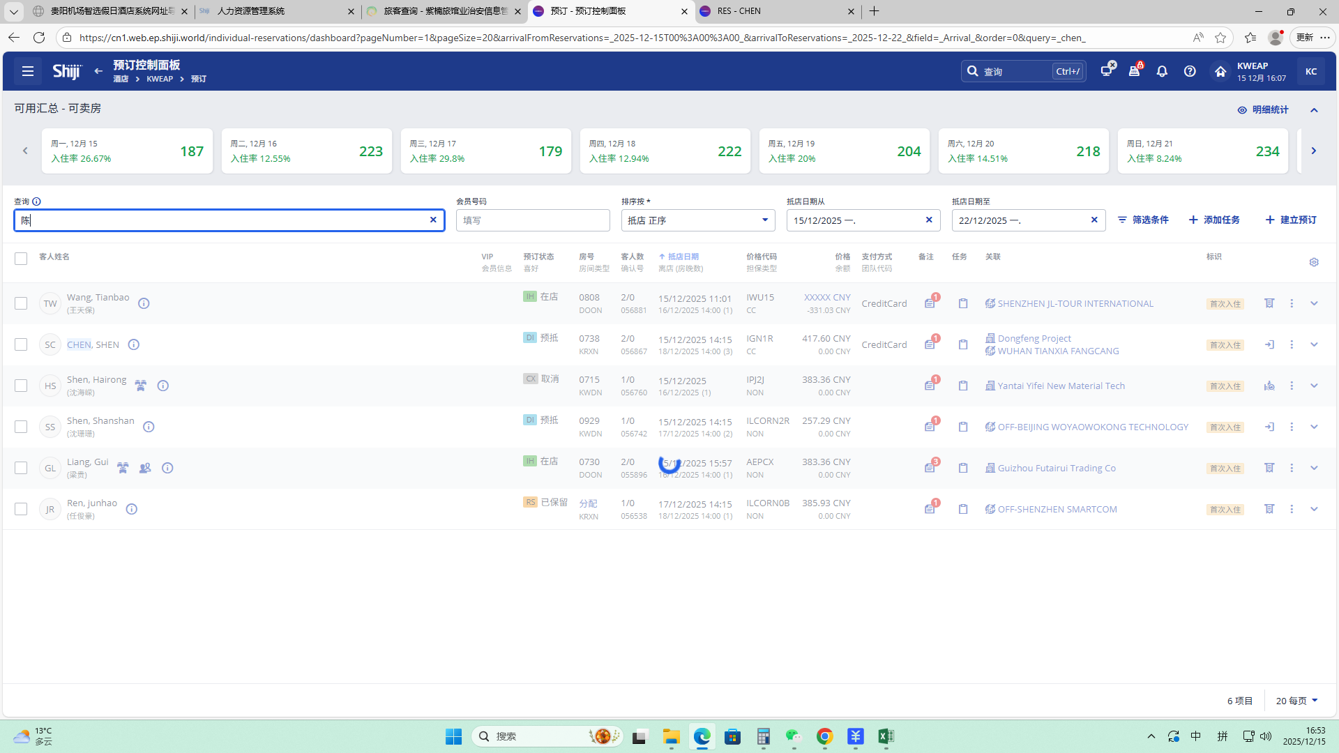Expand the CHEN, SHEN reservation row
This screenshot has height=753, width=1339.
tap(1314, 344)
